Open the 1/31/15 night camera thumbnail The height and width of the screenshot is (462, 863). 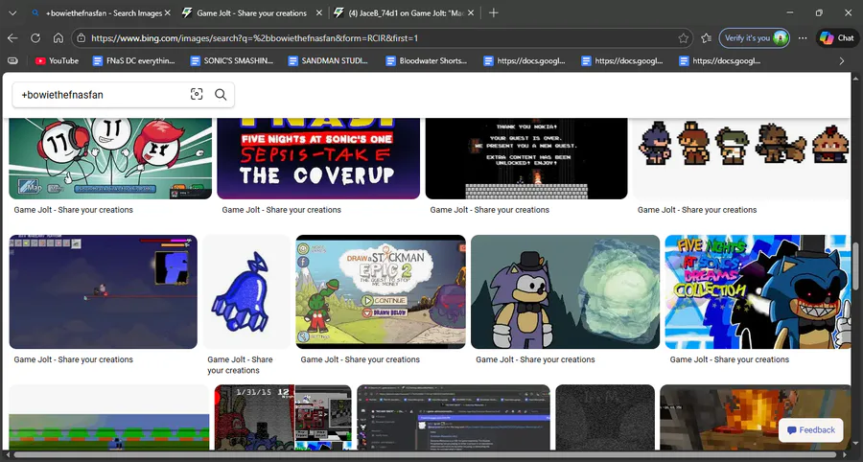pyautogui.click(x=283, y=418)
